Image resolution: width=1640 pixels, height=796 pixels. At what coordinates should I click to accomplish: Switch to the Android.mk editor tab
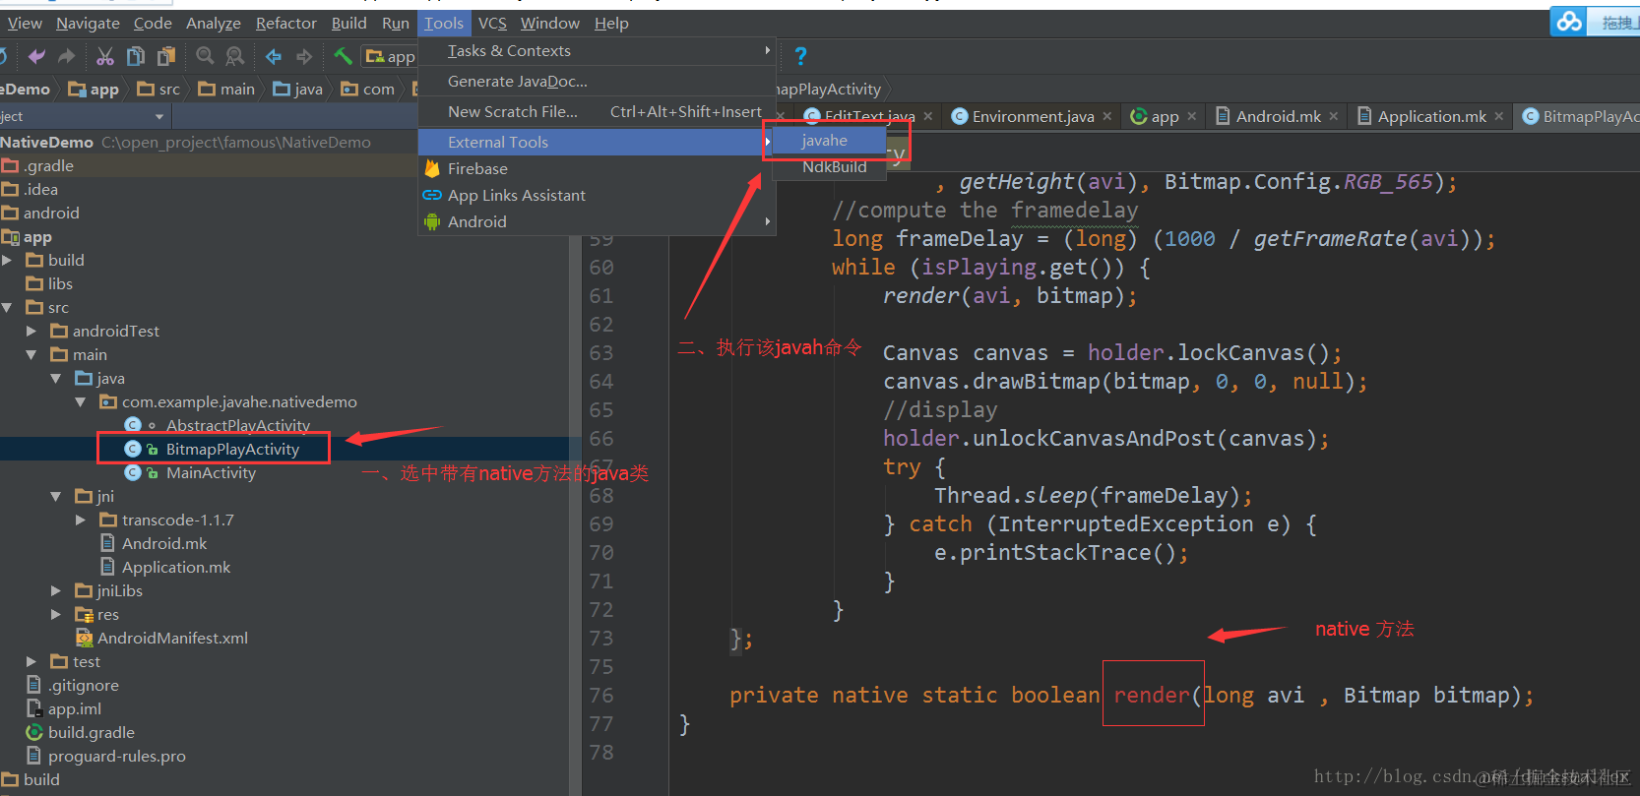tap(1279, 116)
